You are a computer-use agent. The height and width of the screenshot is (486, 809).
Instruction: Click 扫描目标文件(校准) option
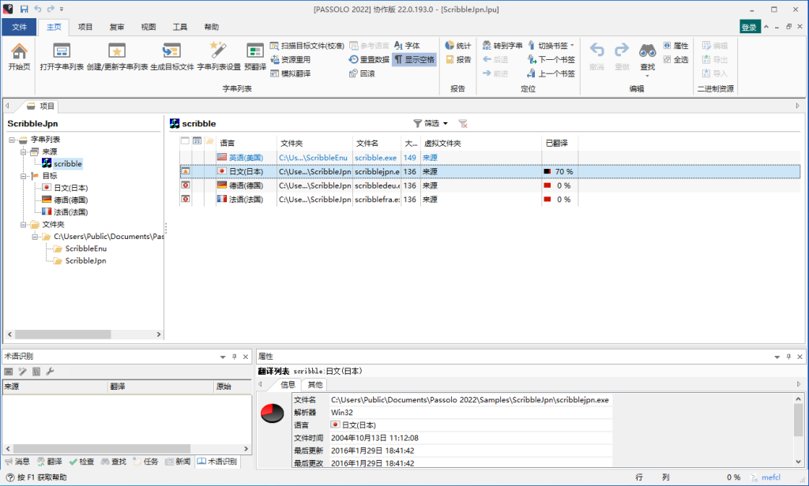coord(307,45)
